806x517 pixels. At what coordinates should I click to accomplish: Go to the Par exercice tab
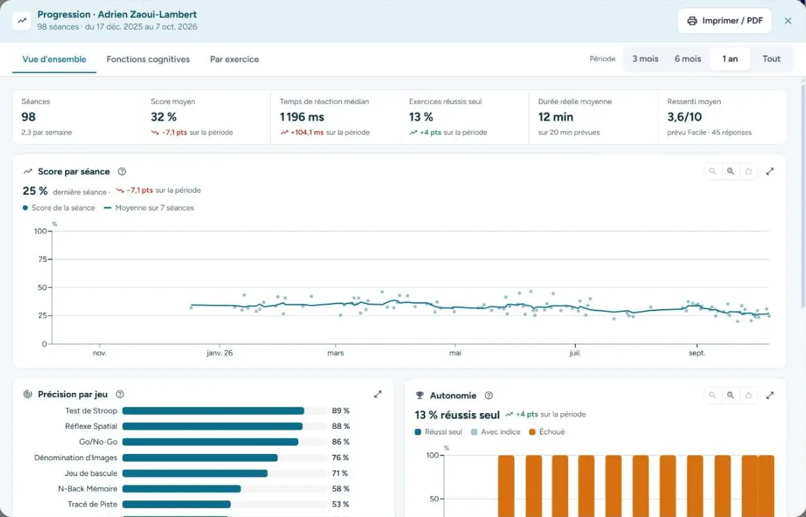click(x=234, y=60)
